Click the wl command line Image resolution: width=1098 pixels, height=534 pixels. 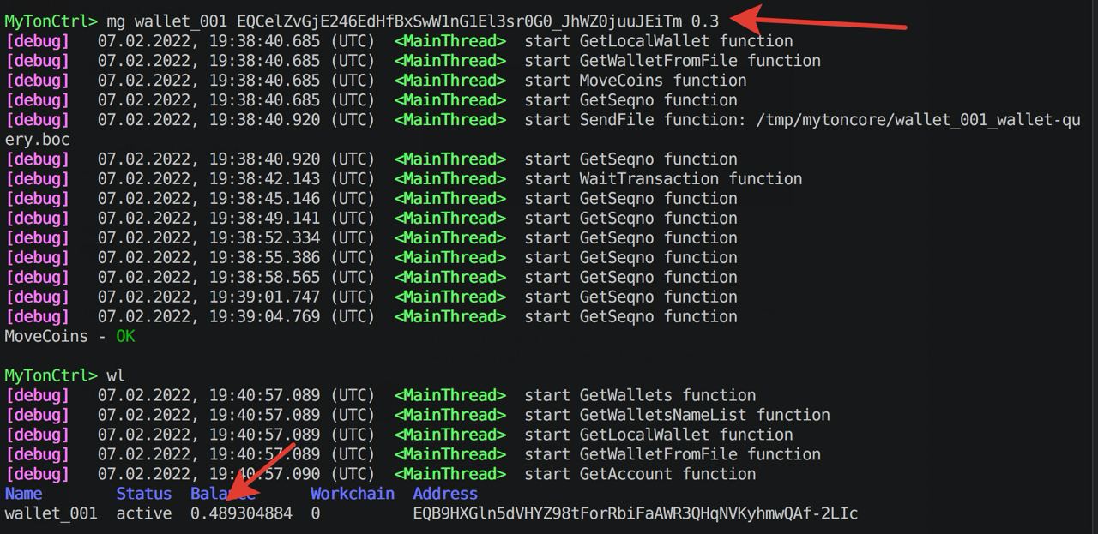(64, 375)
